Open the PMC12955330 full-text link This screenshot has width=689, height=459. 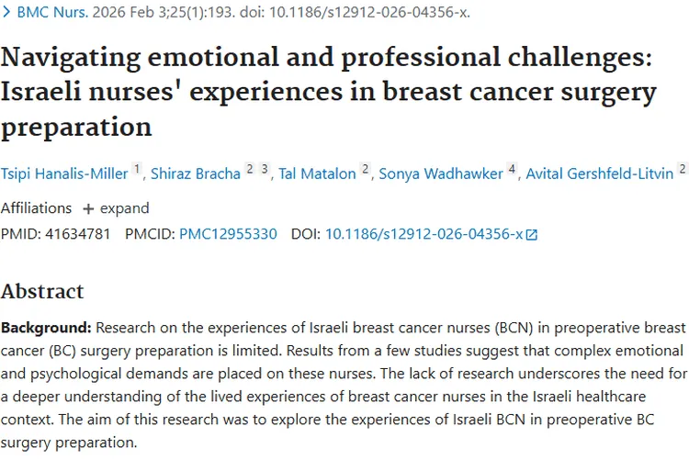[228, 234]
